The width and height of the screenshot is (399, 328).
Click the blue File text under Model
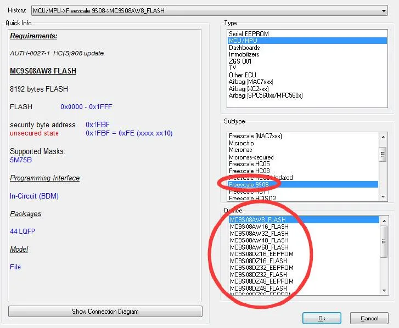[15, 267]
